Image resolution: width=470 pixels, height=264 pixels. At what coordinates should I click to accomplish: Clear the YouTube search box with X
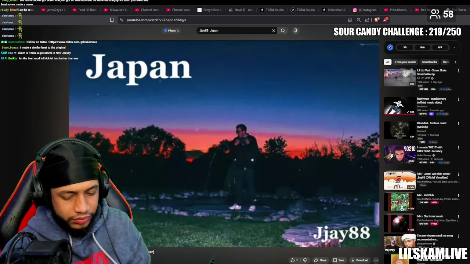point(274,30)
